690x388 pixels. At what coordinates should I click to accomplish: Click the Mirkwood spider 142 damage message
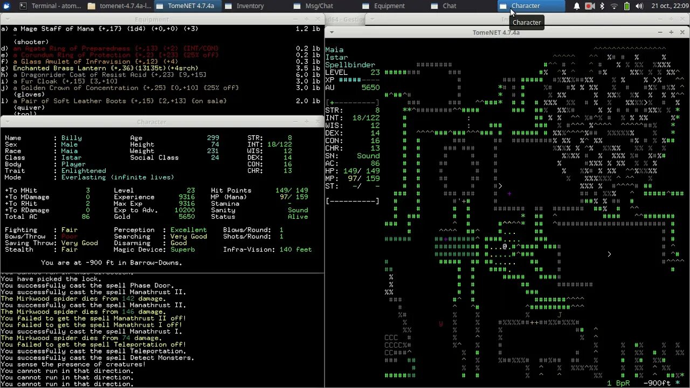pyautogui.click(x=83, y=299)
